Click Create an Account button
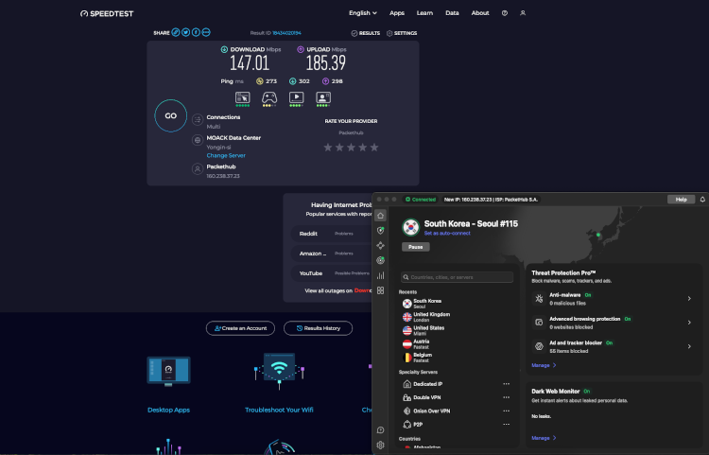709x455 pixels. [x=240, y=328]
